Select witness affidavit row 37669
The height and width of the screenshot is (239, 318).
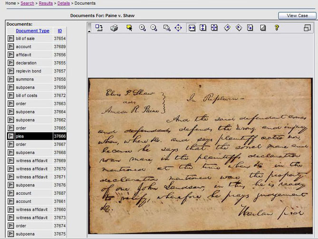37,161
